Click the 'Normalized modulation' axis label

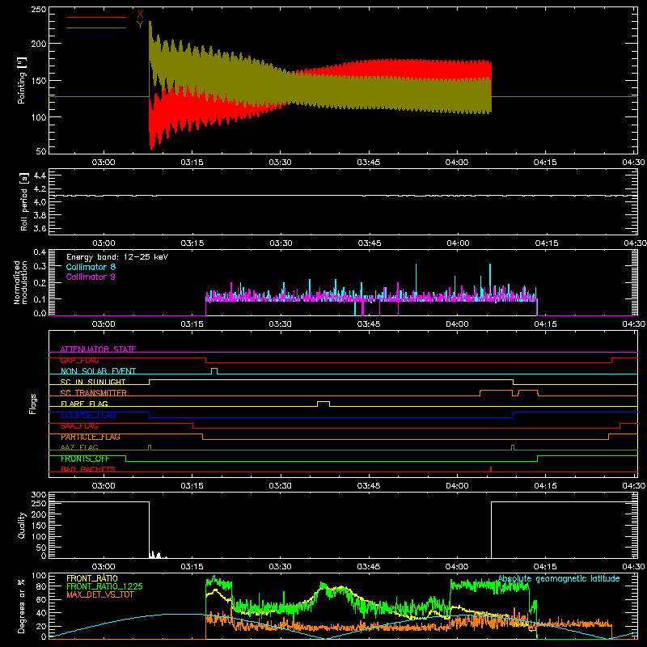click(x=21, y=282)
